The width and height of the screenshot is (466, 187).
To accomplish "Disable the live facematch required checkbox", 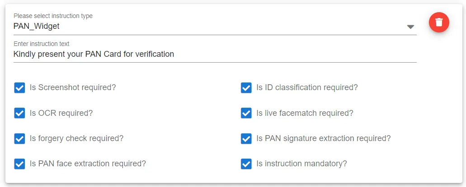I will (246, 113).
